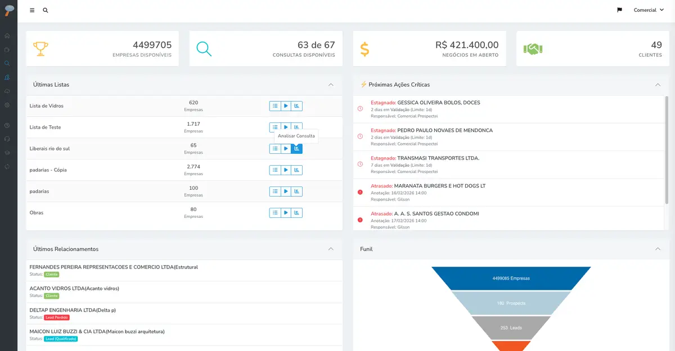
Task: Collapse the Últimas Listas panel
Action: pos(331,84)
